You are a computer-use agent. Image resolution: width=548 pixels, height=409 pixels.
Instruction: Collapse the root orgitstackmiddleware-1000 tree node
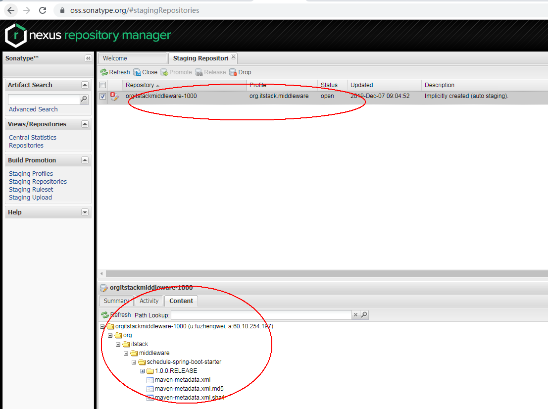[x=102, y=326]
